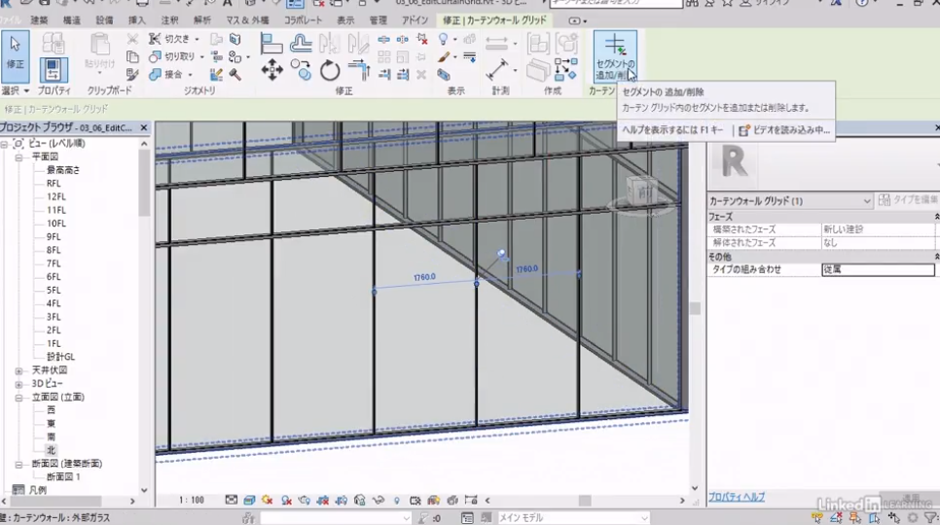Expand the 3Dビュー tree node
The width and height of the screenshot is (940, 525).
click(x=18, y=384)
